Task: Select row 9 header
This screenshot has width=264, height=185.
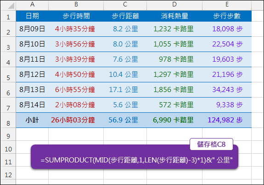Action: 8,134
